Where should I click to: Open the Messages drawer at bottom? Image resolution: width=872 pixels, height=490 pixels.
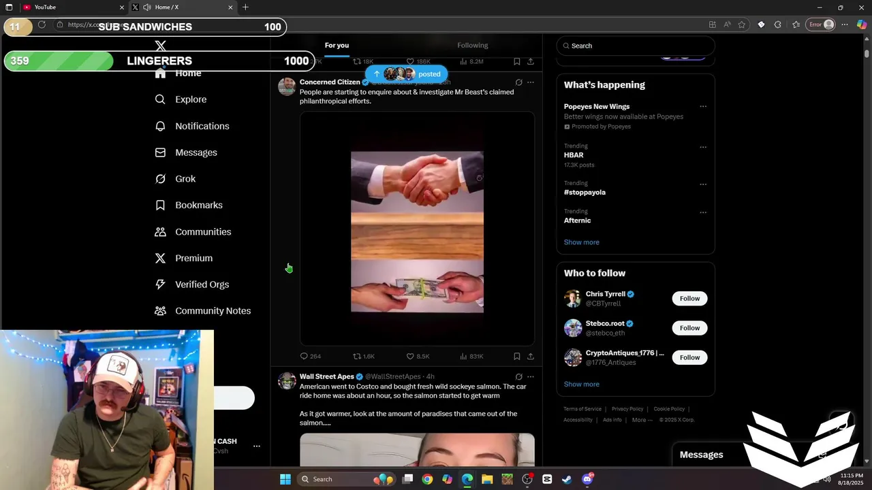coord(701,455)
